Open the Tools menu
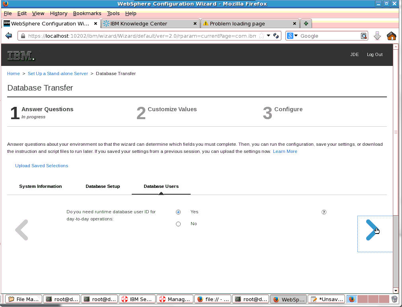This screenshot has height=307, width=402. tap(113, 13)
